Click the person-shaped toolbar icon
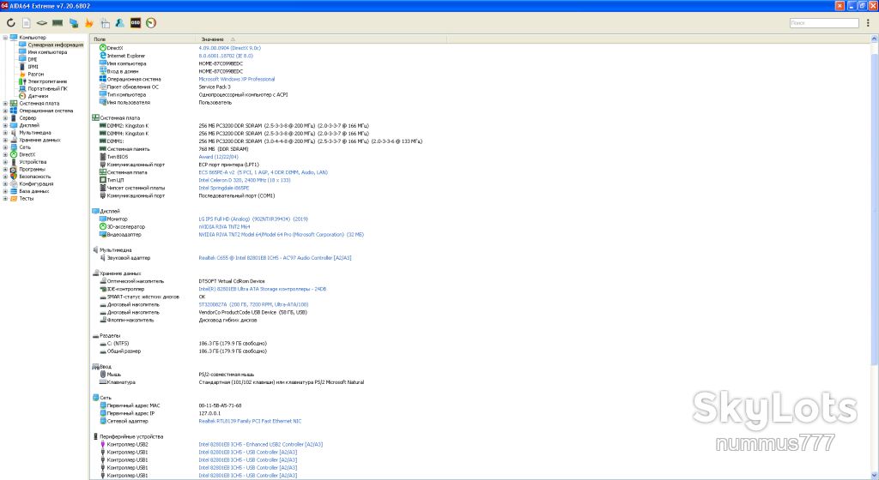 pos(120,23)
